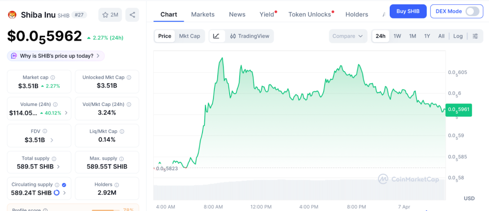Expand the Total supply chevron
The width and height of the screenshot is (489, 211).
(58, 167)
